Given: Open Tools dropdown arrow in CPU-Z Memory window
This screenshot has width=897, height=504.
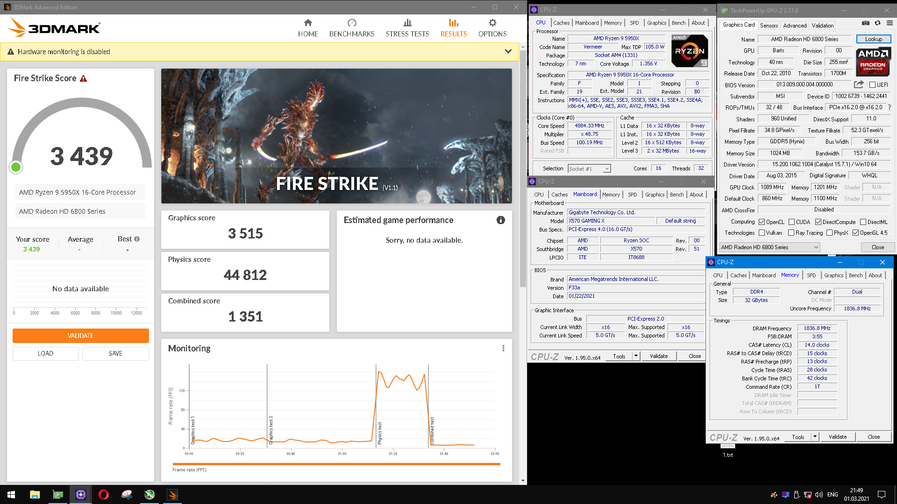Looking at the screenshot, I should pyautogui.click(x=815, y=437).
